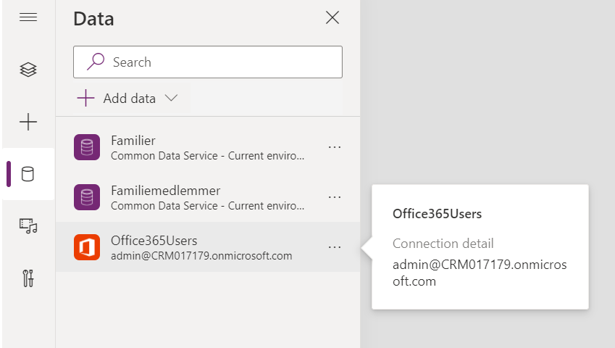Open the hamburger menu in the sidebar
Viewport: 615px width, 348px height.
(28, 17)
